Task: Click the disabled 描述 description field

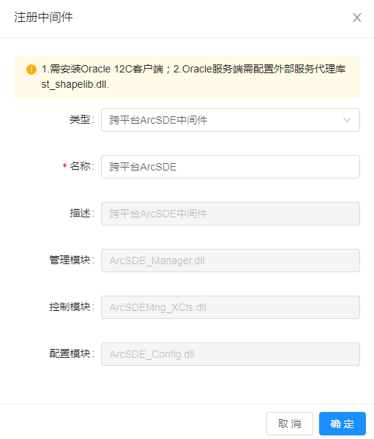Action: coord(231,214)
